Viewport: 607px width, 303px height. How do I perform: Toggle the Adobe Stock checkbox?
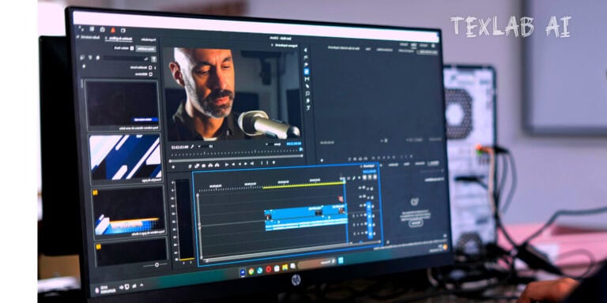coord(132,48)
